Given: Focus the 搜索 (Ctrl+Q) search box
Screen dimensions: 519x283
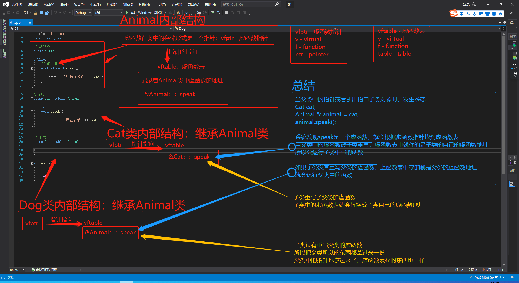Looking at the screenshot, I should [251, 4].
